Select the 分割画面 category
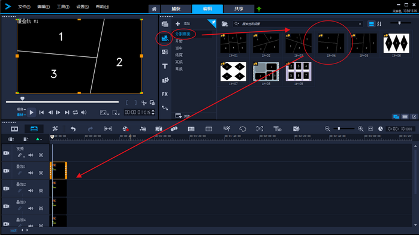Screen dimensions: 419x235 183,34
